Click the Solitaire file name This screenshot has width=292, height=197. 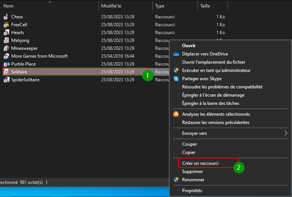coord(19,72)
